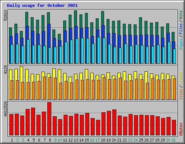Select the 4129 visits axis value
Image resolution: width=185 pixels, height=144 pixels.
[x=5, y=69]
